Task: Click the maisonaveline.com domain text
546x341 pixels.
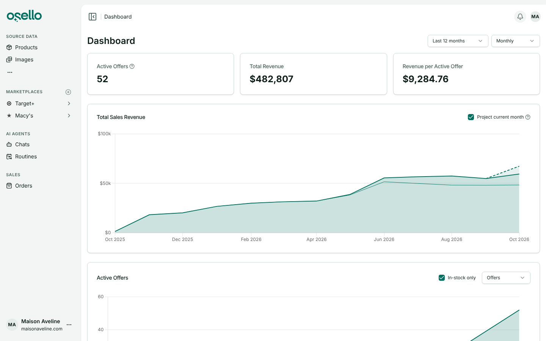Action: pos(42,329)
